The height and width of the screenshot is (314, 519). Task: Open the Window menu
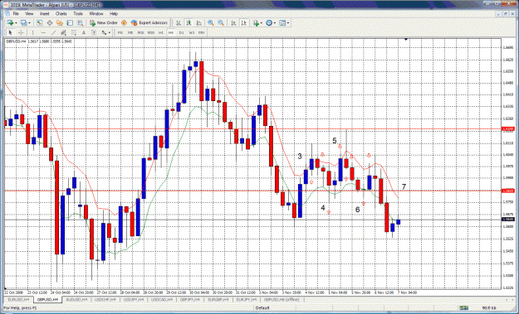tap(96, 13)
